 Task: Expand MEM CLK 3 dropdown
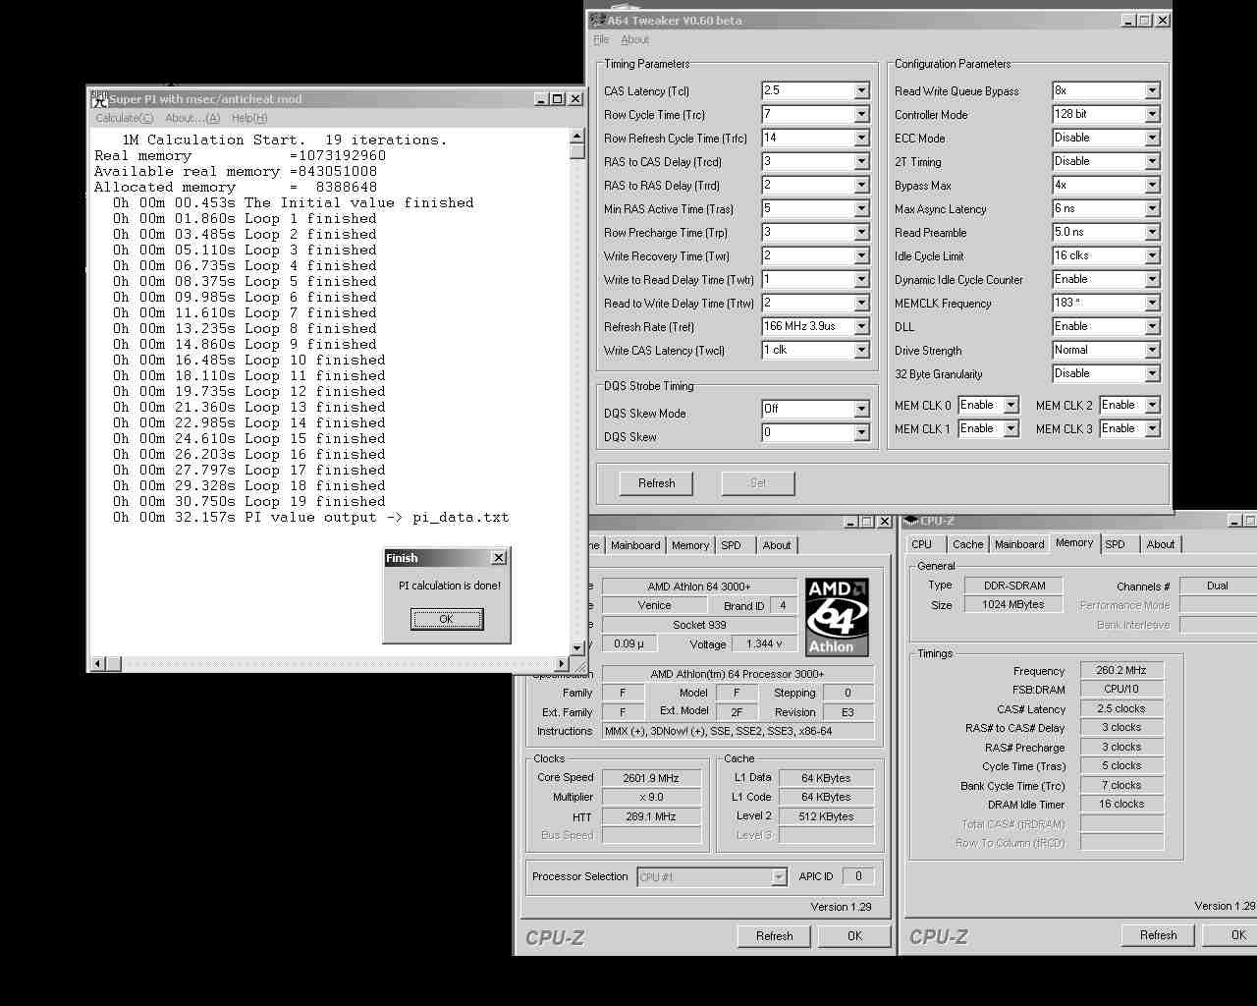(1152, 428)
